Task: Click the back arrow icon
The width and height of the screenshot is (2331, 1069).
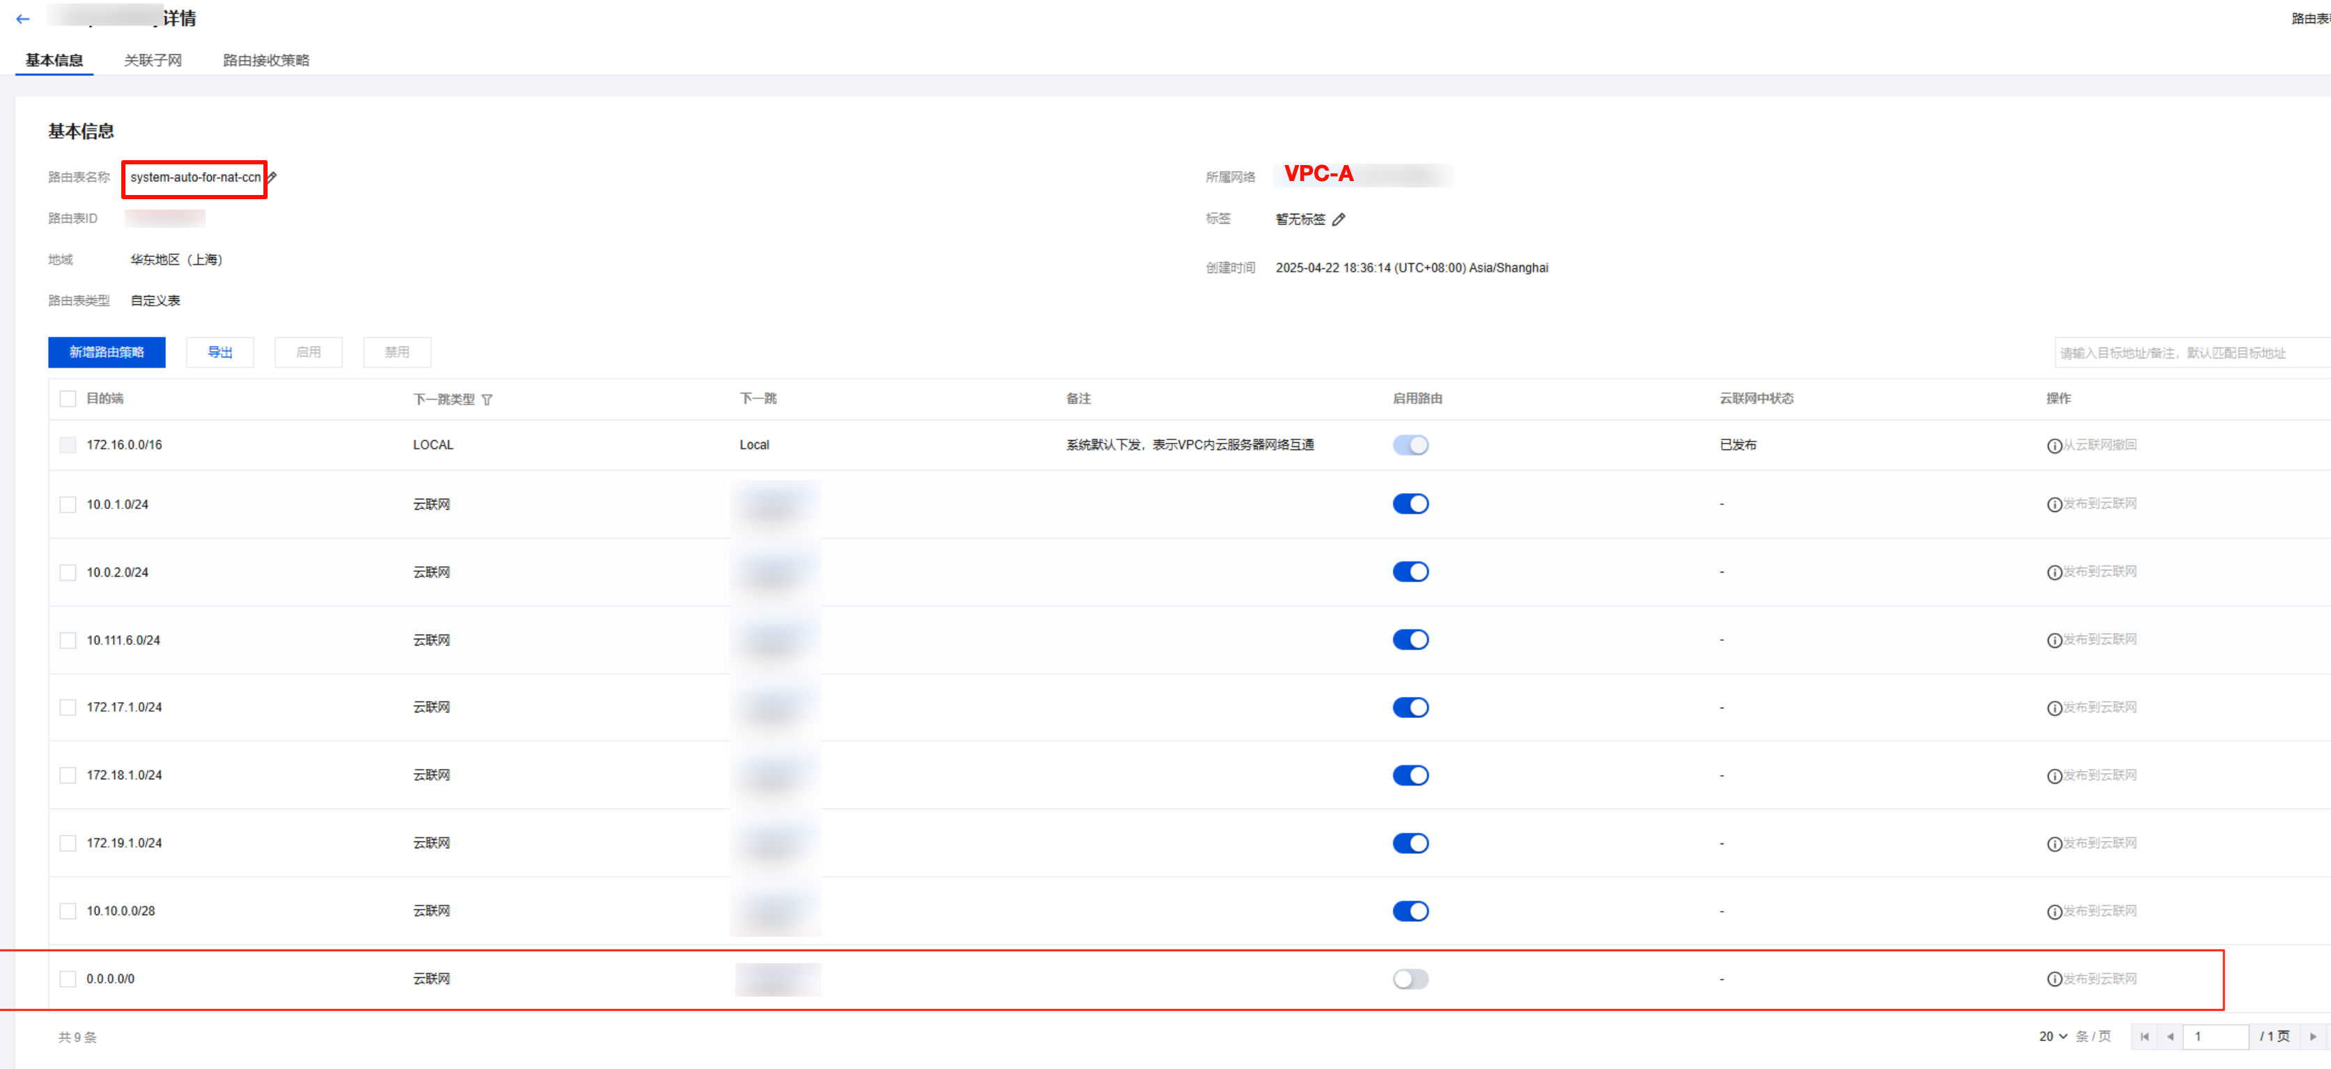Action: pos(22,18)
